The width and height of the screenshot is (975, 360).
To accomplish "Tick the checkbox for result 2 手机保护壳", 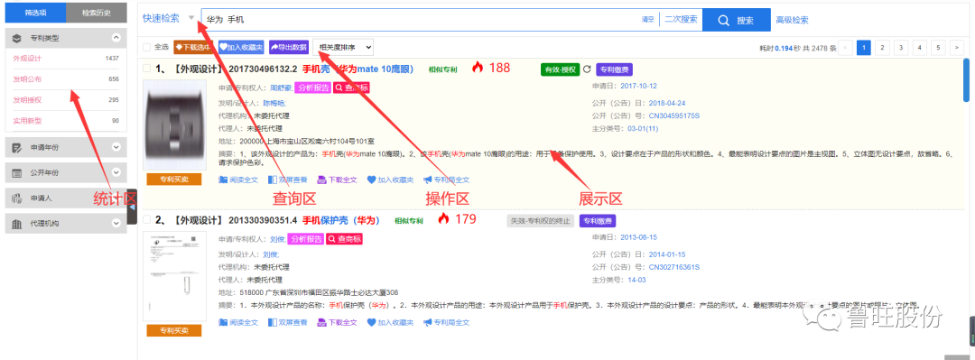I will [x=147, y=219].
